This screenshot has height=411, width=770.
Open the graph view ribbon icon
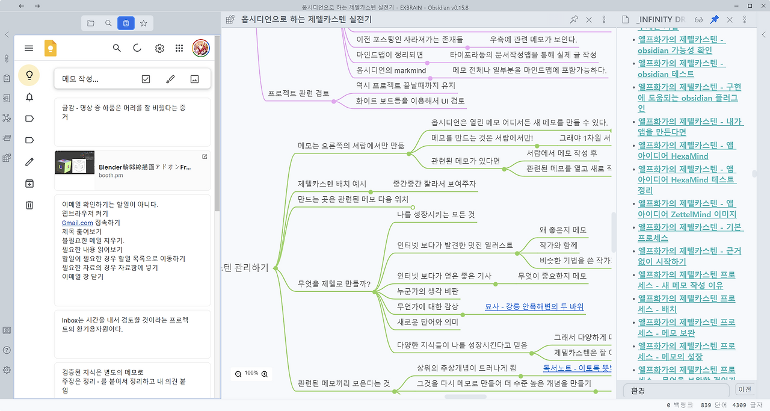click(x=7, y=118)
